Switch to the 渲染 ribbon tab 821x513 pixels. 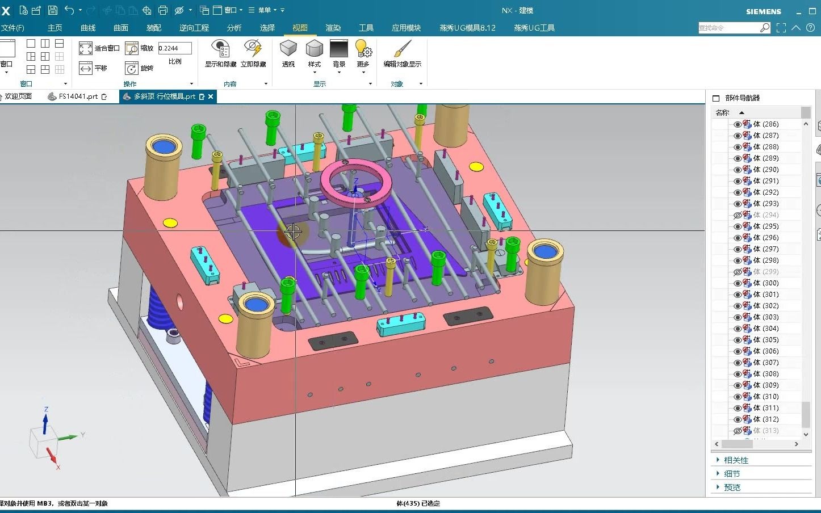(332, 27)
